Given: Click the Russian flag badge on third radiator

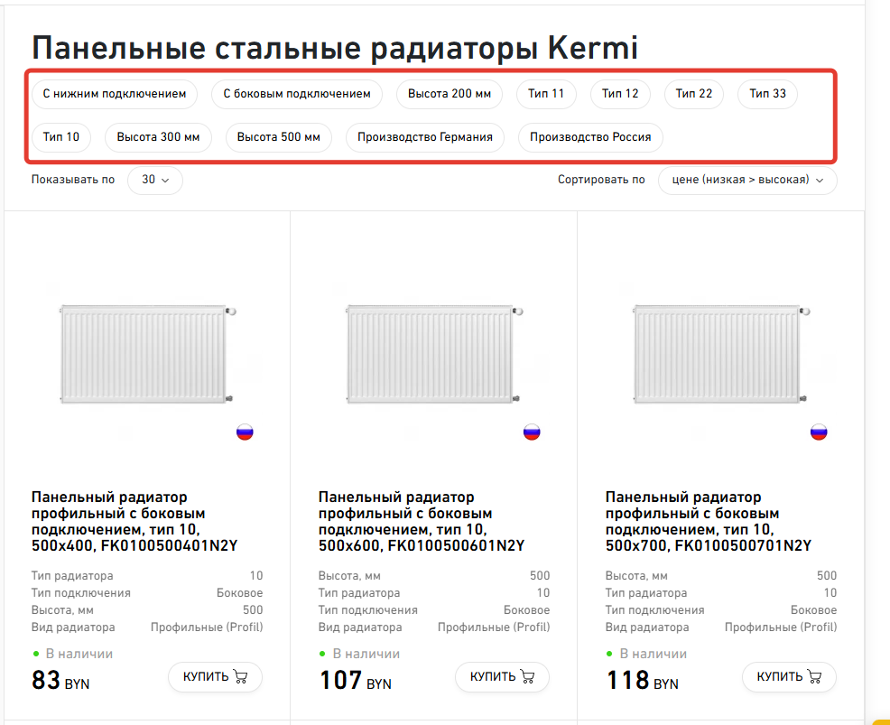Looking at the screenshot, I should click(819, 432).
